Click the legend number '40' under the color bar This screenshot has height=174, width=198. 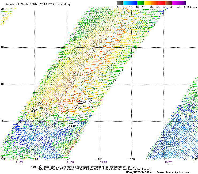click(x=172, y=7)
